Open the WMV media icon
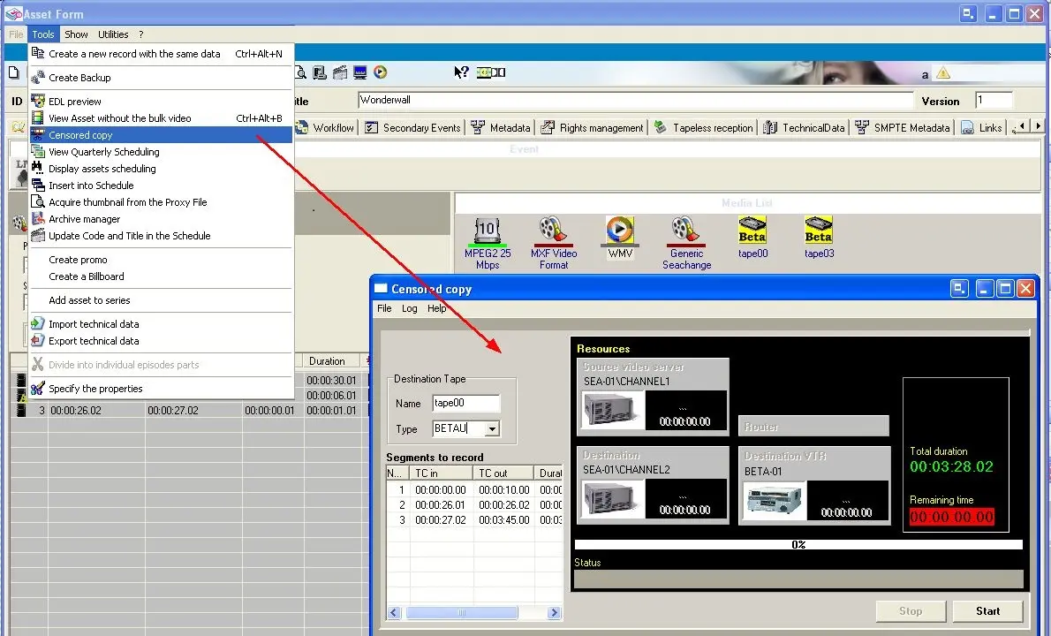1051x636 pixels. point(620,231)
